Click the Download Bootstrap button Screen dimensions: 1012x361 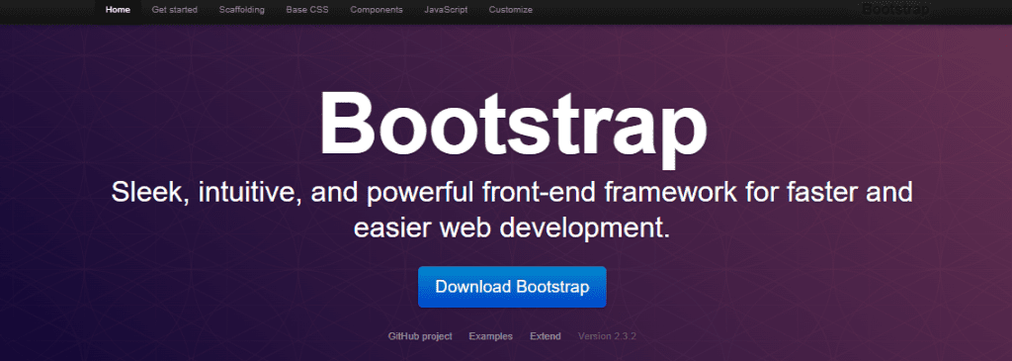[512, 287]
